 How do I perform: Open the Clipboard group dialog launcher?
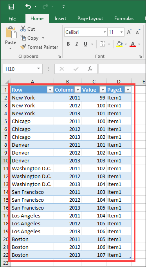(59, 56)
